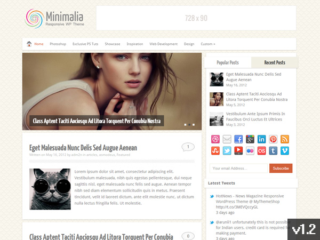Follow the http://t.co/3MEVQccyGL tweet link
The width and height of the screenshot is (320, 240).
pyautogui.click(x=237, y=207)
